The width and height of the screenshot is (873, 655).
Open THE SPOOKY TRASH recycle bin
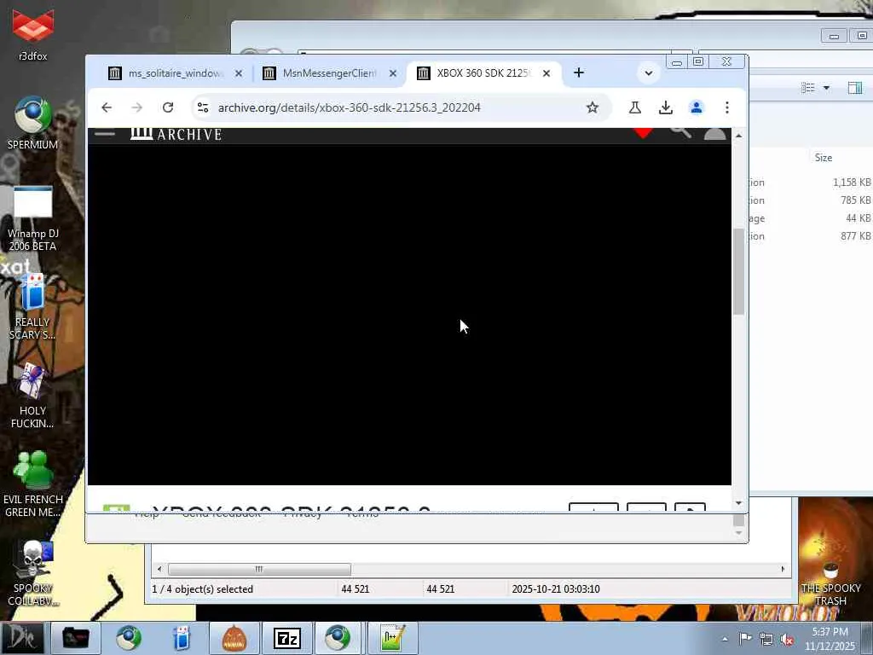point(830,582)
